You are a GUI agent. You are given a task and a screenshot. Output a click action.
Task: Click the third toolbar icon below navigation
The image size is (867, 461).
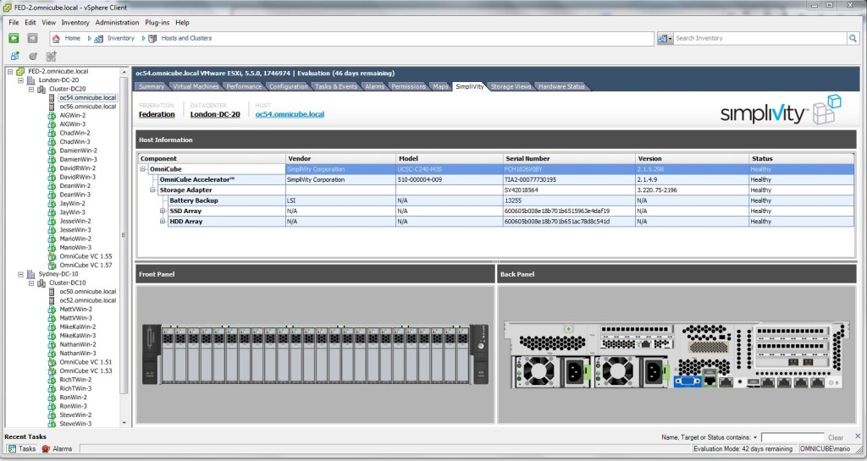[52, 57]
